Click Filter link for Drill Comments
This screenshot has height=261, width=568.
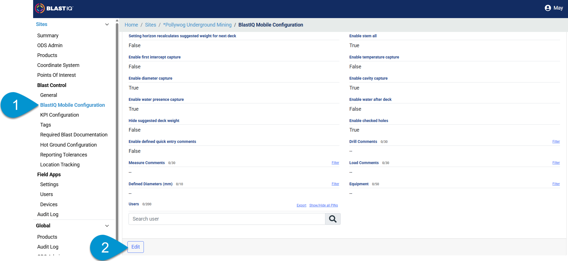556,142
